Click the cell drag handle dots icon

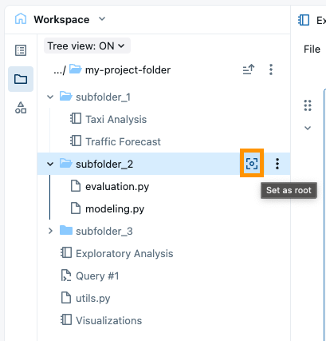pos(308,105)
